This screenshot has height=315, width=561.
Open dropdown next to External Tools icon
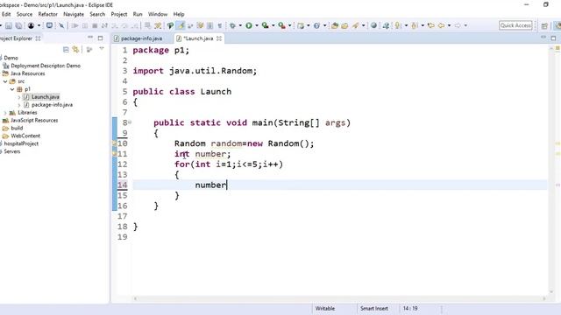coord(290,25)
